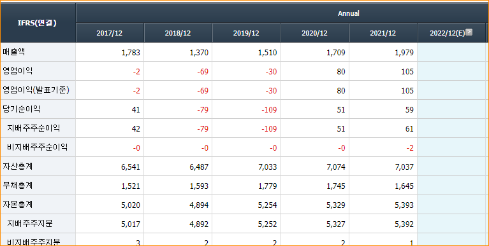Click the 영업이익(발표기준) row label
The image size is (489, 246).
point(36,90)
